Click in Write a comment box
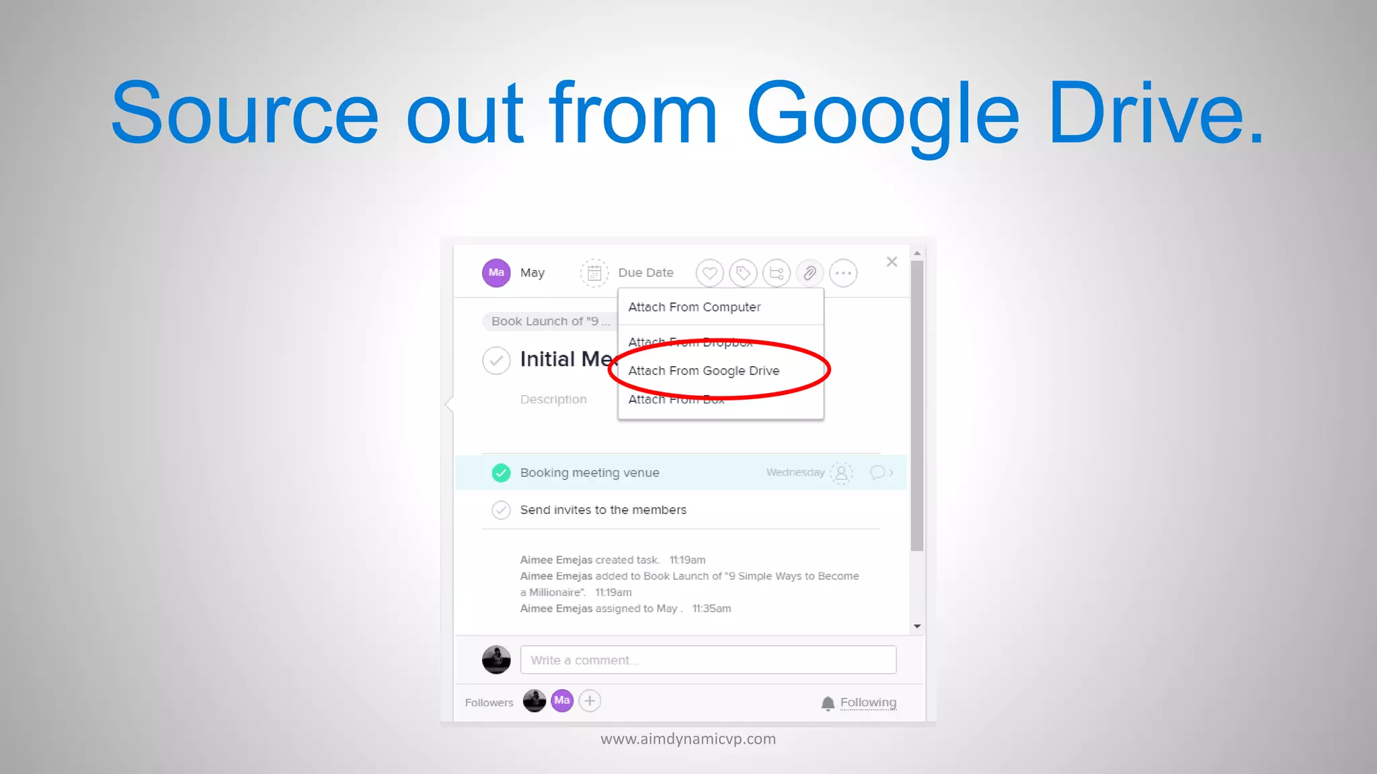 [708, 660]
